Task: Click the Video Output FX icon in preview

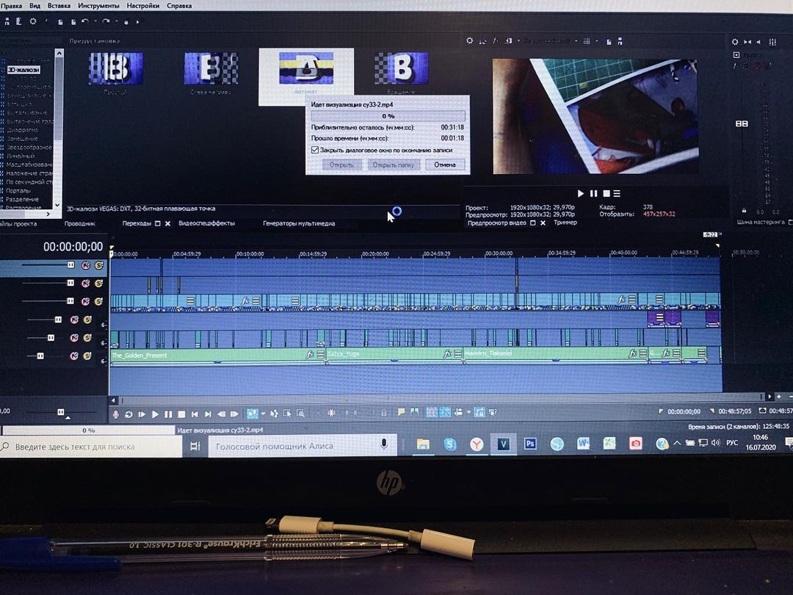Action: 496,41
